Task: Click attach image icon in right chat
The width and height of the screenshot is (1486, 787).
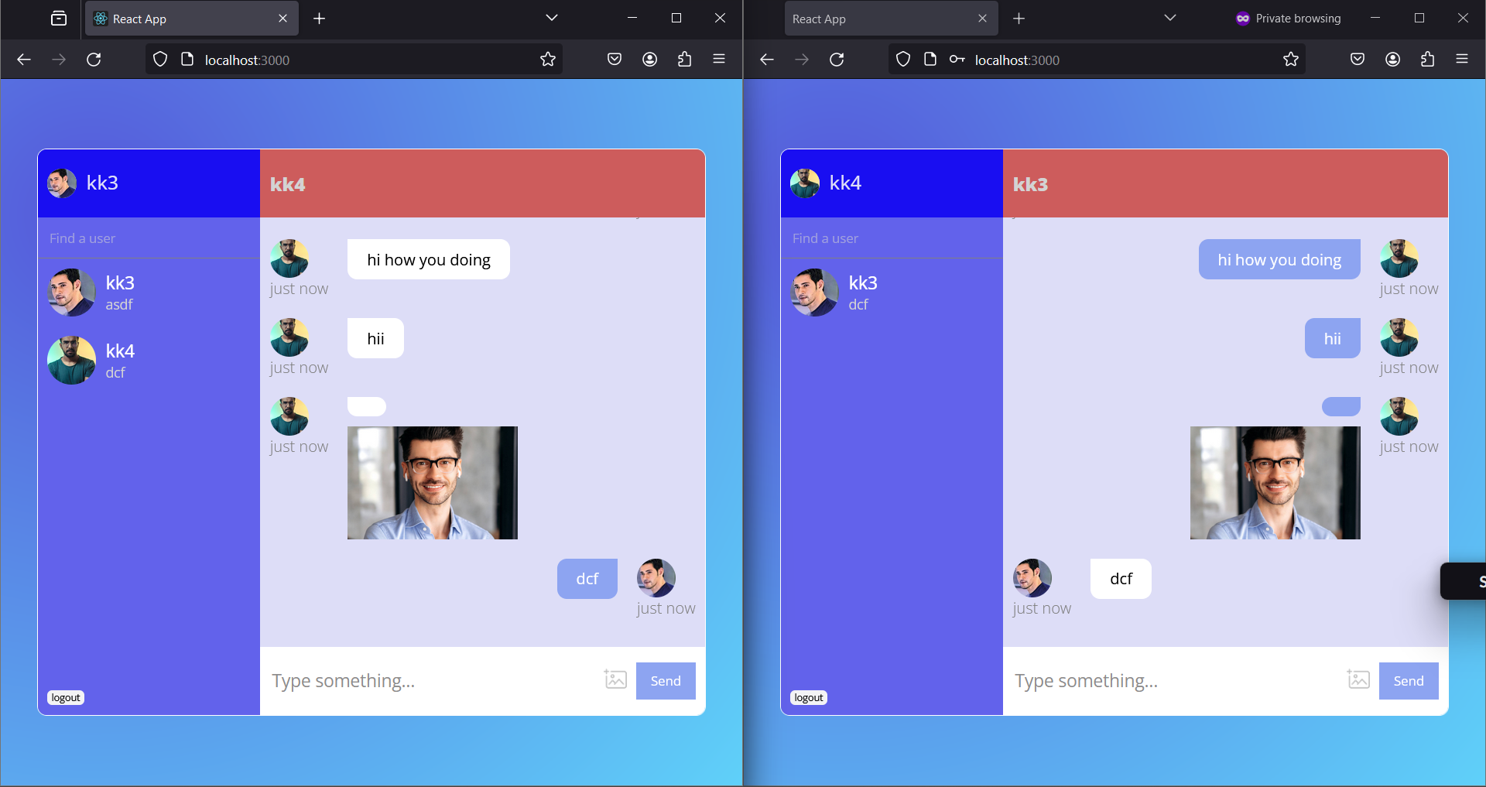Action: [1358, 679]
